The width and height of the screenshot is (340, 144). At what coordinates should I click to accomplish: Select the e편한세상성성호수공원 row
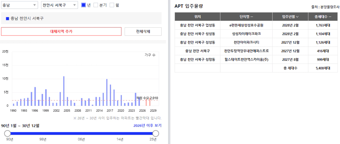(256, 25)
